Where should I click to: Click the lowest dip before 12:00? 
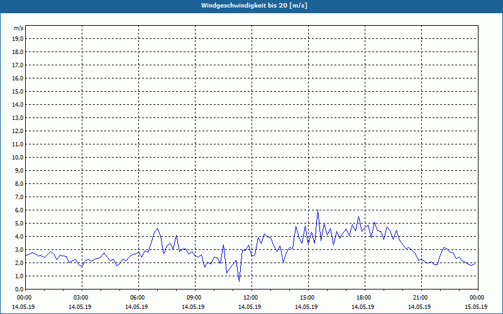[240, 281]
